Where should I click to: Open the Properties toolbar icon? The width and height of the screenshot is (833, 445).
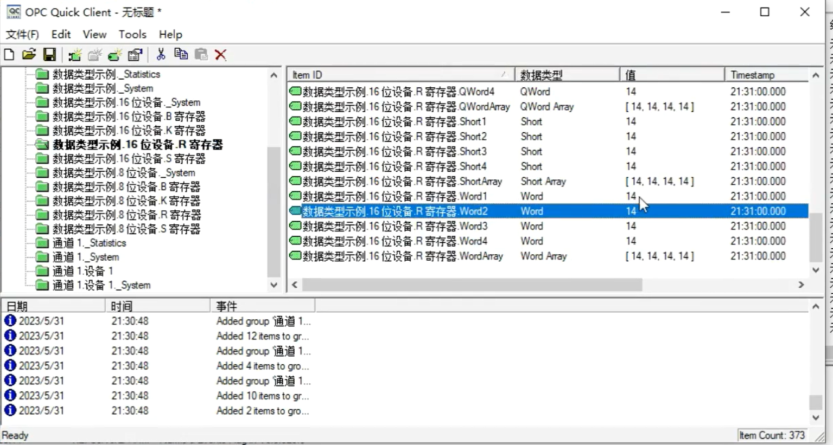(x=135, y=54)
